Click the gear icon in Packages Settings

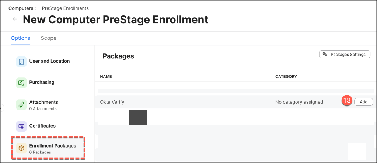click(325, 55)
